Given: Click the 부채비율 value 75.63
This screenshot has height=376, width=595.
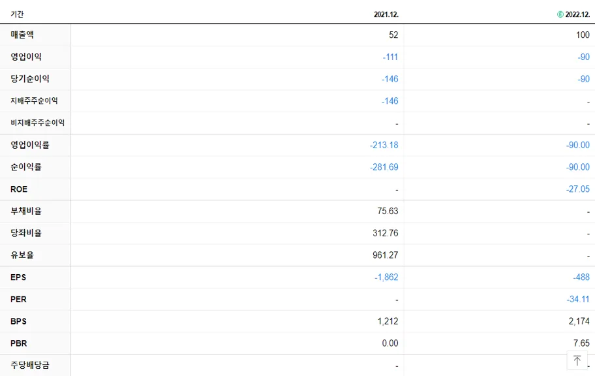Looking at the screenshot, I should pos(388,211).
